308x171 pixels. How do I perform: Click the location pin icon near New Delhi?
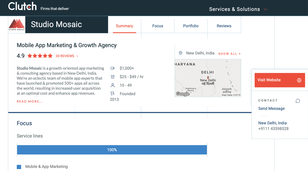[181, 53]
